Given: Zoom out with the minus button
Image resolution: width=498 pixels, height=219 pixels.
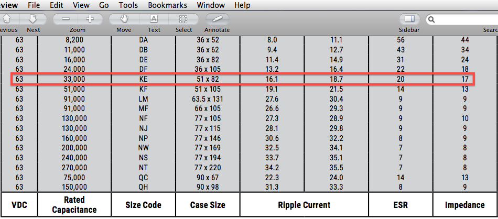Looking at the screenshot, I should [x=66, y=19].
